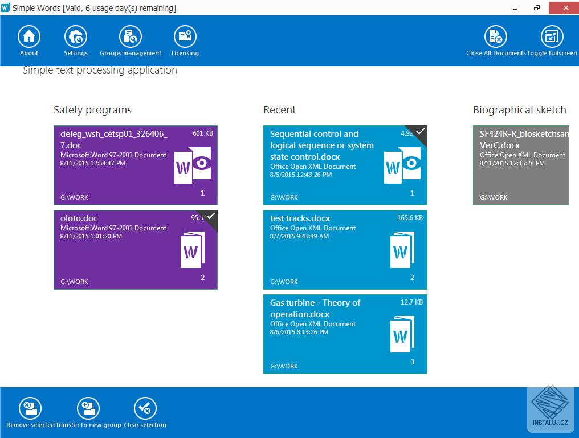Click the Biographical sketch group heading
579x438 pixels.
click(x=520, y=109)
